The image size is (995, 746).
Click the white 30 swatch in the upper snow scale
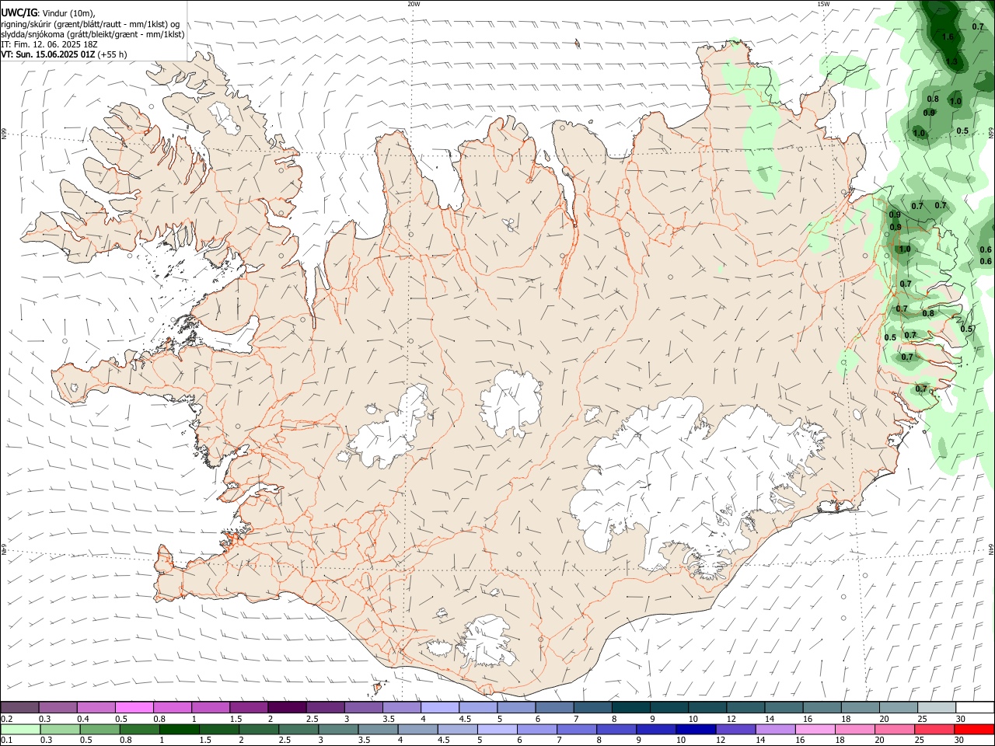(975, 707)
